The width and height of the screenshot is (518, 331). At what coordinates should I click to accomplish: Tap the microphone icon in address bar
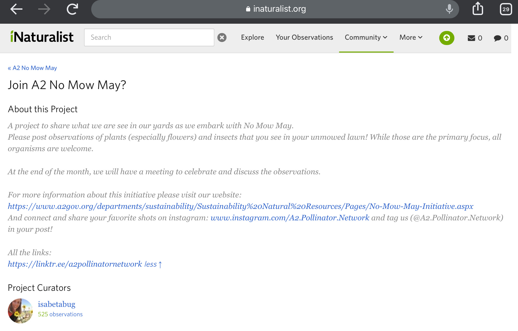(449, 9)
